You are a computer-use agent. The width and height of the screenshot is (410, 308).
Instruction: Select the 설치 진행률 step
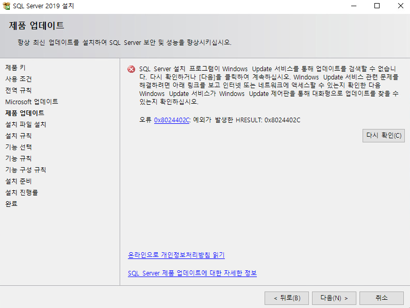coord(22,192)
